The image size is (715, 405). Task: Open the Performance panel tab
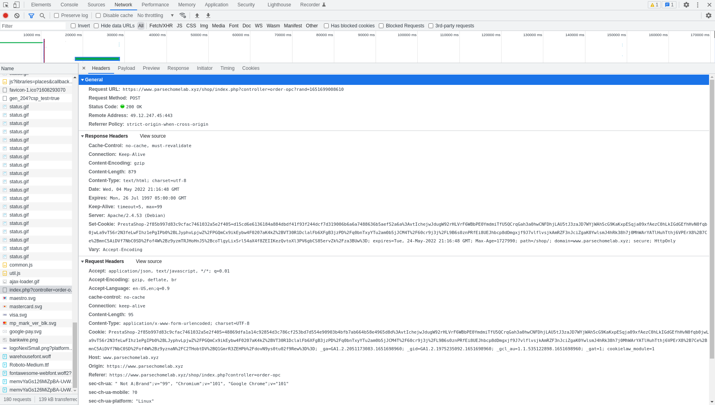point(155,5)
